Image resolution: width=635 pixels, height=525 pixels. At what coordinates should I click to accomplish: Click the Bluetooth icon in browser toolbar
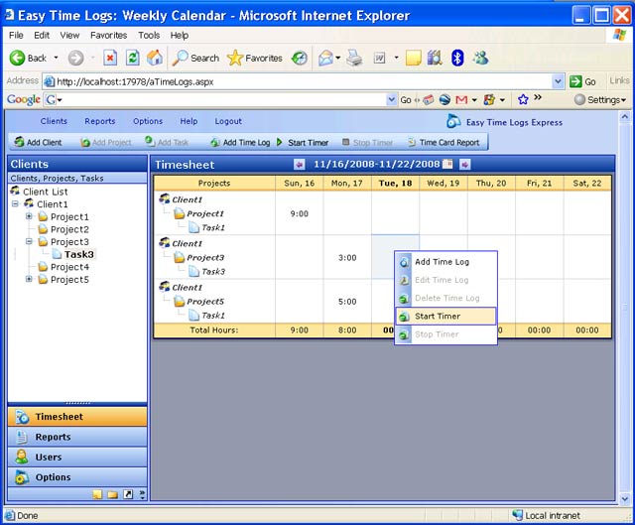(x=457, y=58)
